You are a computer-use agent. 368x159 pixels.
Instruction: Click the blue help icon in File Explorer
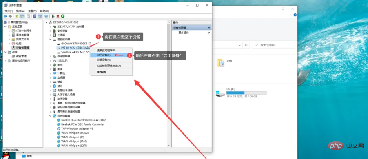pyautogui.click(x=295, y=15)
